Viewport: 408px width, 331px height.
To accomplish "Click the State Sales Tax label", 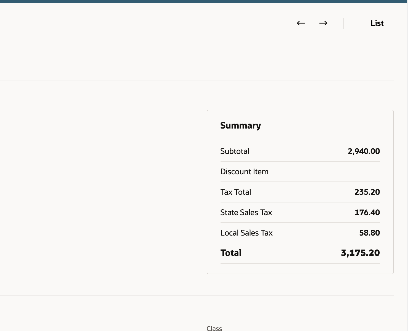I will [246, 212].
